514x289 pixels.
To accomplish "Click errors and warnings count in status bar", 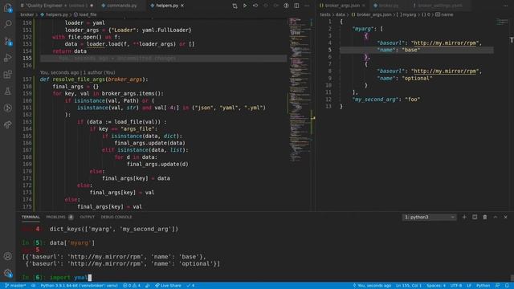I will [132, 286].
